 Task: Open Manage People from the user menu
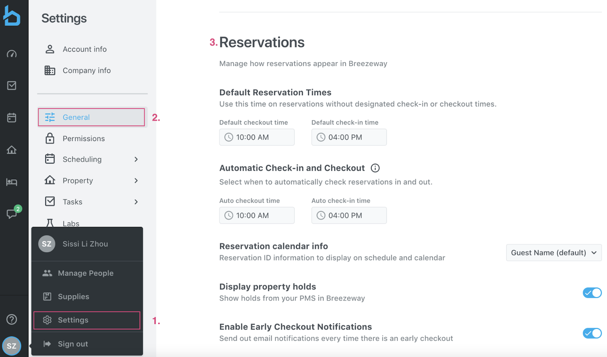tap(85, 273)
